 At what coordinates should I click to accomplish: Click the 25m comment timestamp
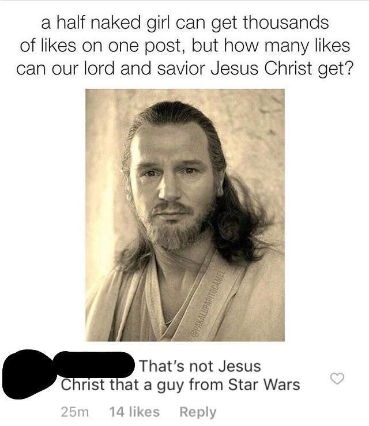75,412
